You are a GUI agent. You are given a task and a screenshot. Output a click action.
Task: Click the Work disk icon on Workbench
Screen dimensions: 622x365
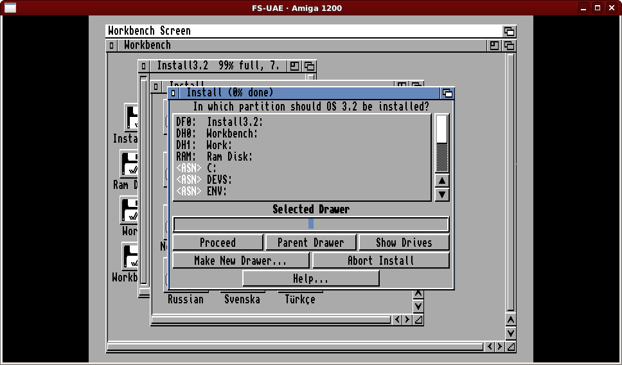(130, 210)
